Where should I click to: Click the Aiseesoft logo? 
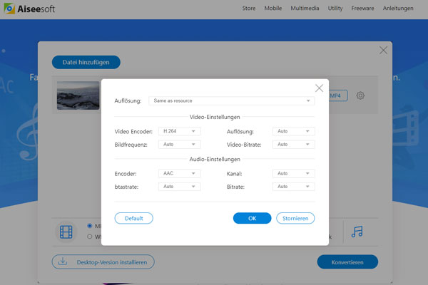click(29, 10)
